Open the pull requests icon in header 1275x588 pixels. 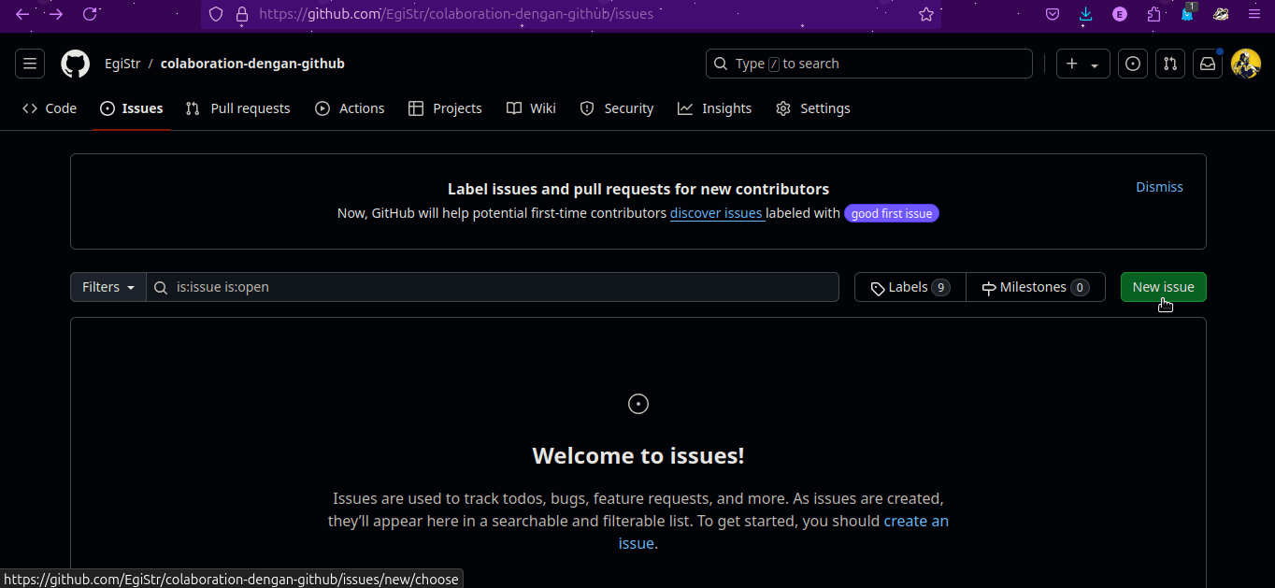click(x=1170, y=64)
